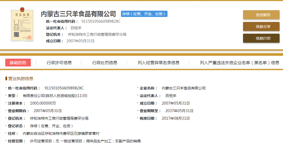This screenshot has height=146, width=283.
Task: Open the 列入严重违法失信企业名单(黑名单)信息 tab
Action: 239,63
